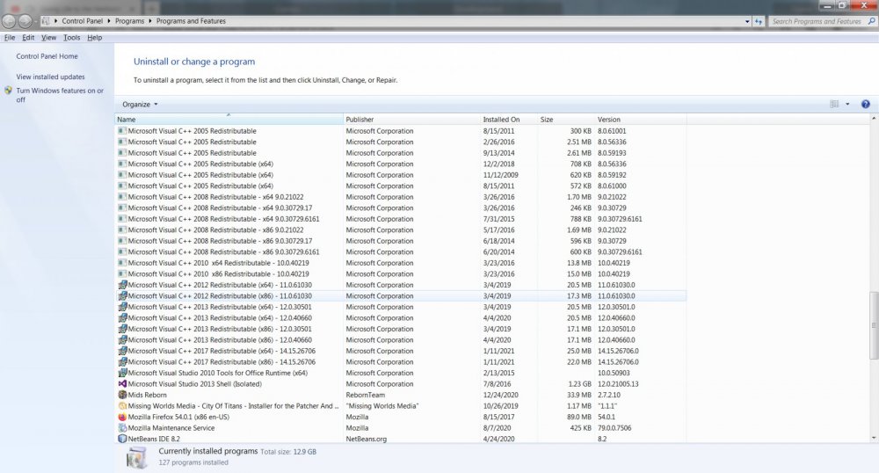879x473 pixels.
Task: Sort by the Name column header
Action: pyautogui.click(x=229, y=120)
